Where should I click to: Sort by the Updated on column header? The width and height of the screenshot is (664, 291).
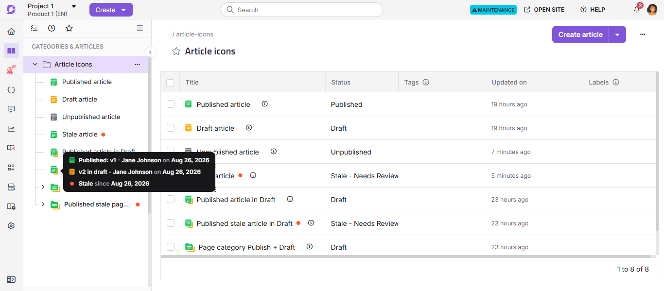click(x=509, y=83)
